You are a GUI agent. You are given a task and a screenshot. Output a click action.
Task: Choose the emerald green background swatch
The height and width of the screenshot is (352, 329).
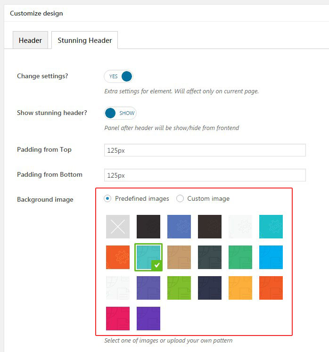coord(240,257)
